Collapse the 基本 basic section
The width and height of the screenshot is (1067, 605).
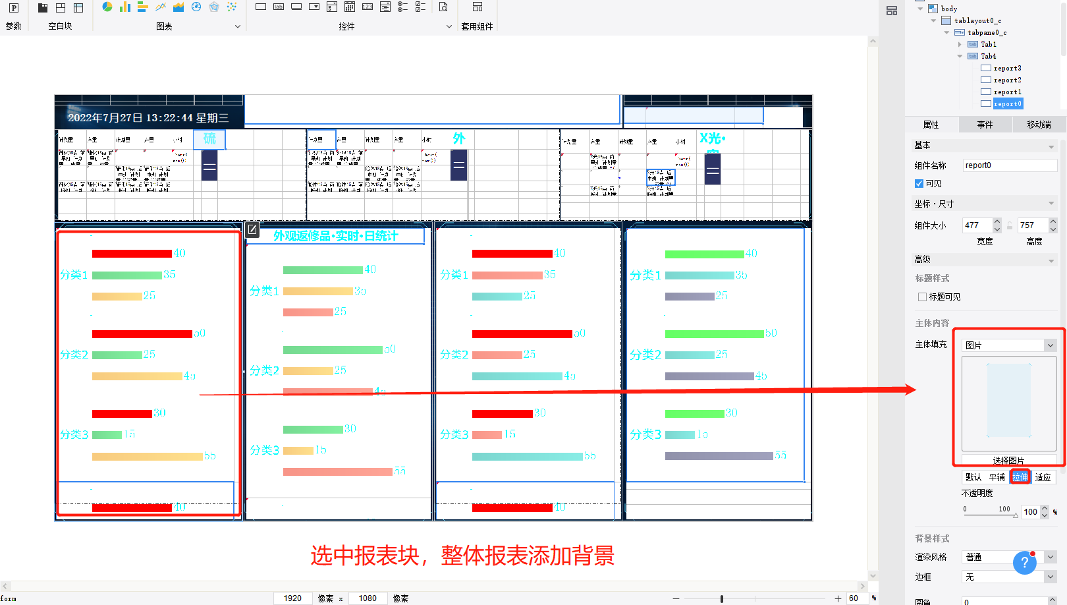(1051, 146)
